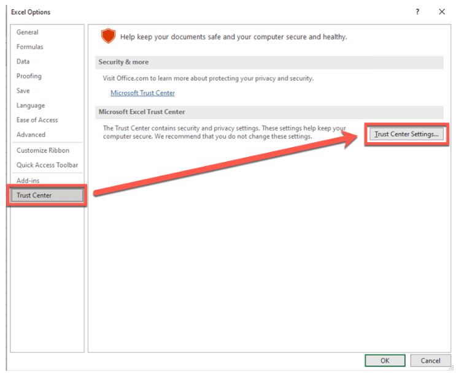456x375 pixels.
Task: Switch to the Data category
Action: tap(23, 61)
